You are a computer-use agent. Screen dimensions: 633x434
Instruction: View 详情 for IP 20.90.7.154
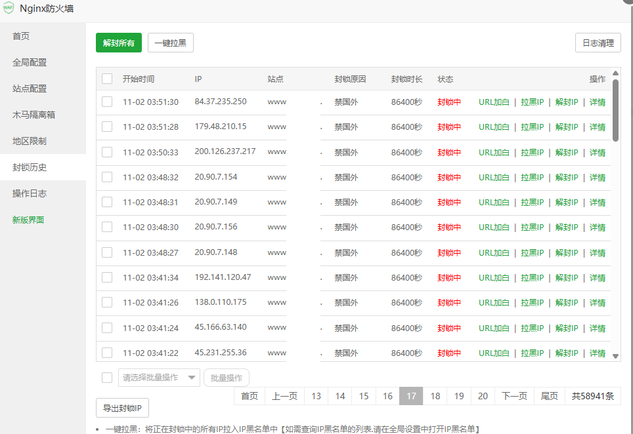pyautogui.click(x=597, y=178)
